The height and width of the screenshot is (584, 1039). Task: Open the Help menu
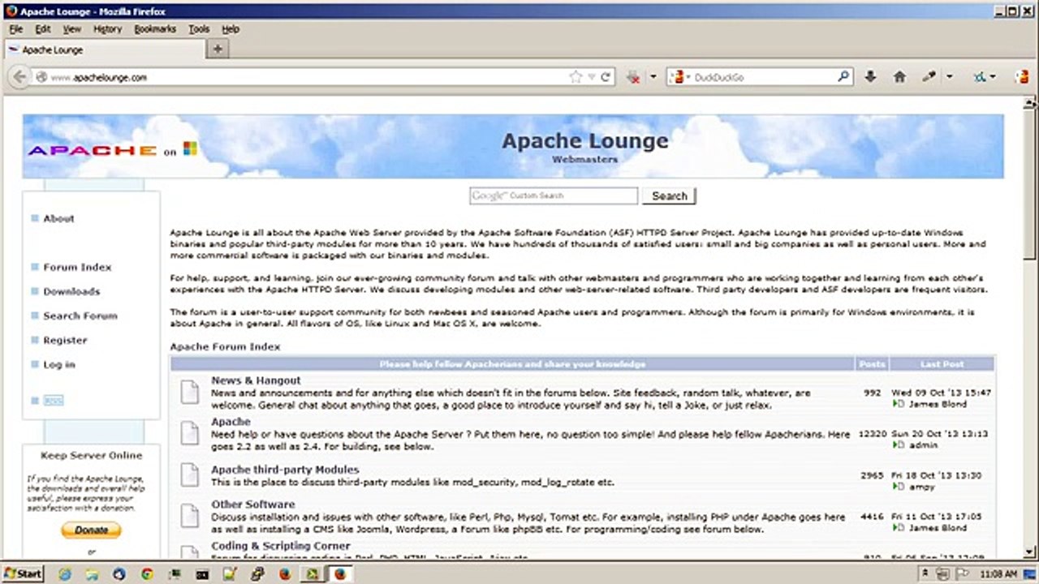(231, 28)
